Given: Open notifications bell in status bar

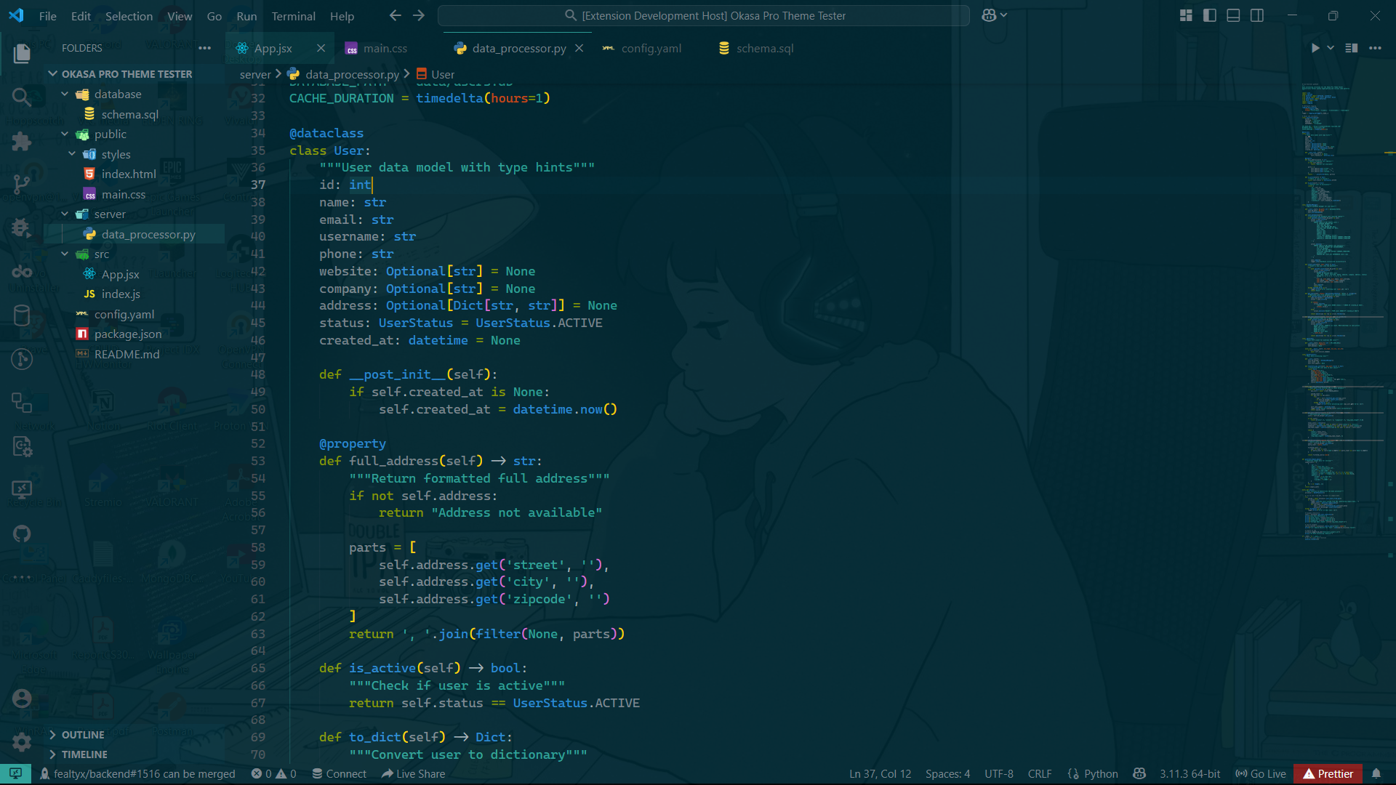Looking at the screenshot, I should [x=1376, y=773].
